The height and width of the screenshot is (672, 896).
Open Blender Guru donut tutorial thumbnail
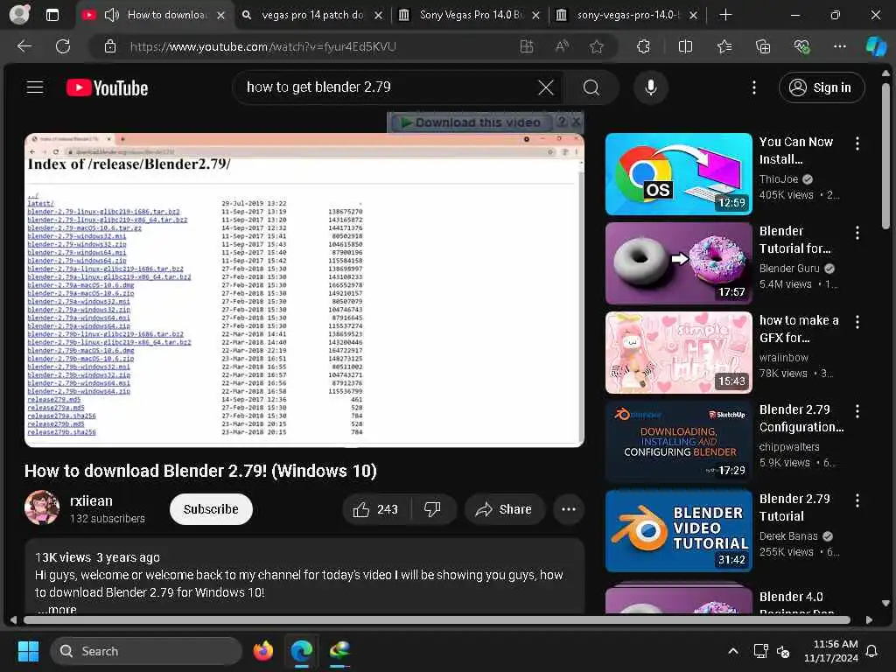point(678,263)
